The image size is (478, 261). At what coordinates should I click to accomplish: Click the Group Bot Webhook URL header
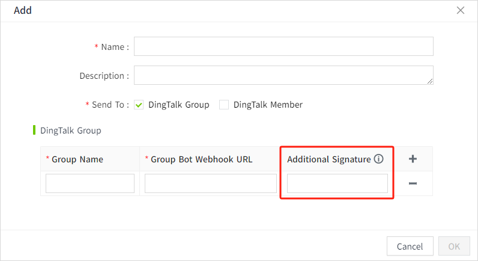(201, 159)
